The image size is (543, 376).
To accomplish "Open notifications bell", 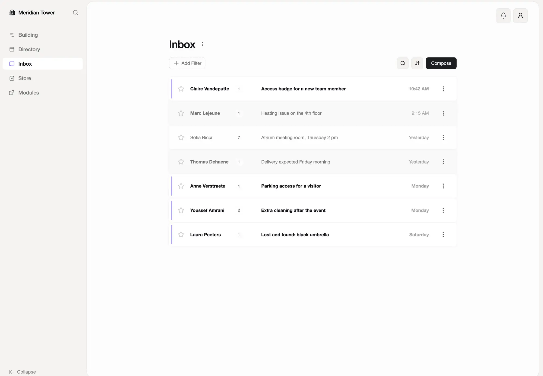I will coord(503,15).
